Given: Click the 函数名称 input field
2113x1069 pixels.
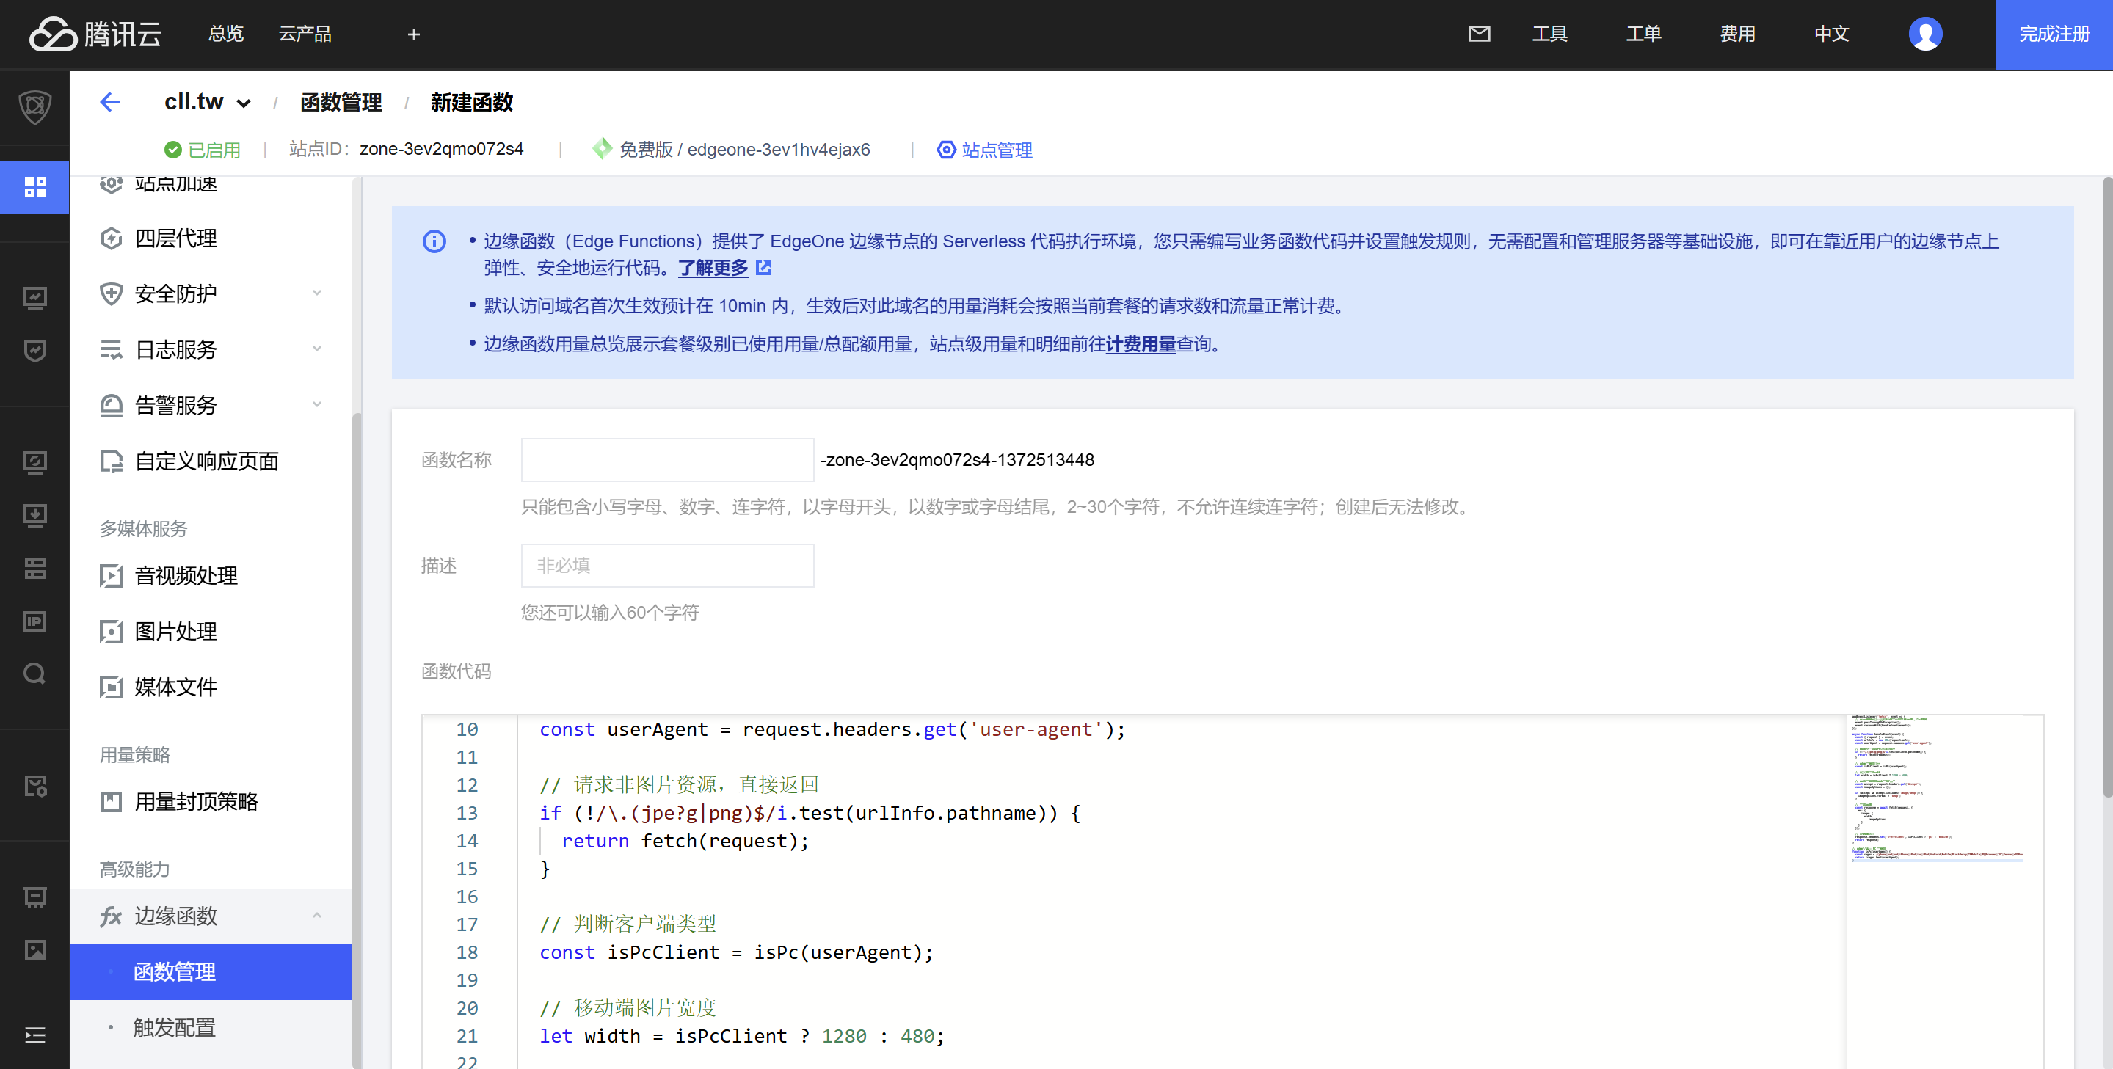Looking at the screenshot, I should point(667,460).
